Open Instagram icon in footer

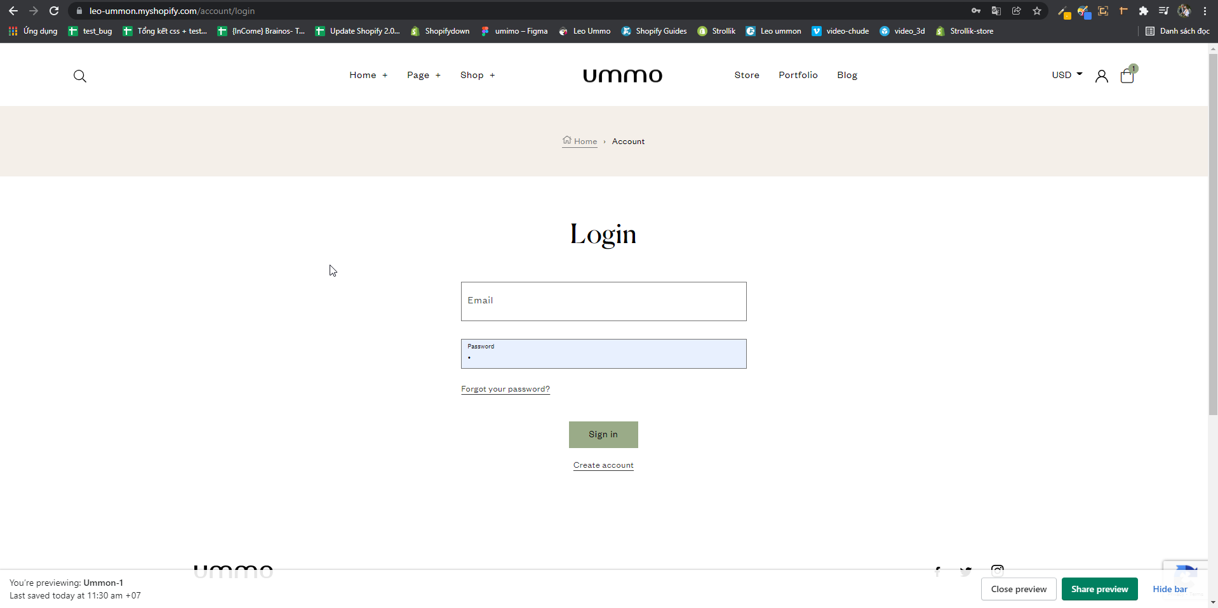coord(998,571)
